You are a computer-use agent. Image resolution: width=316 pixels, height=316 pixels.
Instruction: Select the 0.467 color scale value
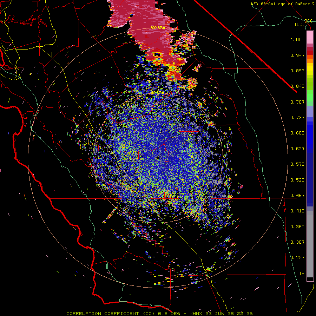click(x=297, y=196)
